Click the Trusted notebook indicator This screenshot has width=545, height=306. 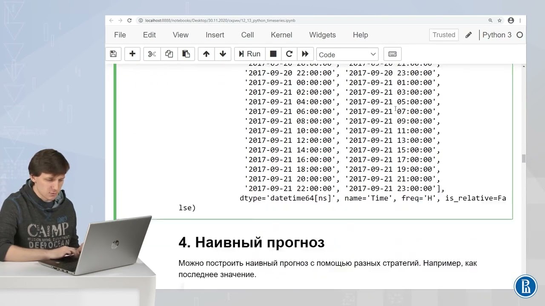pyautogui.click(x=444, y=35)
